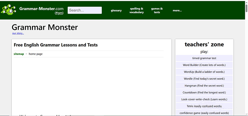Click the large 'Grammar Monster' page title

45,27
